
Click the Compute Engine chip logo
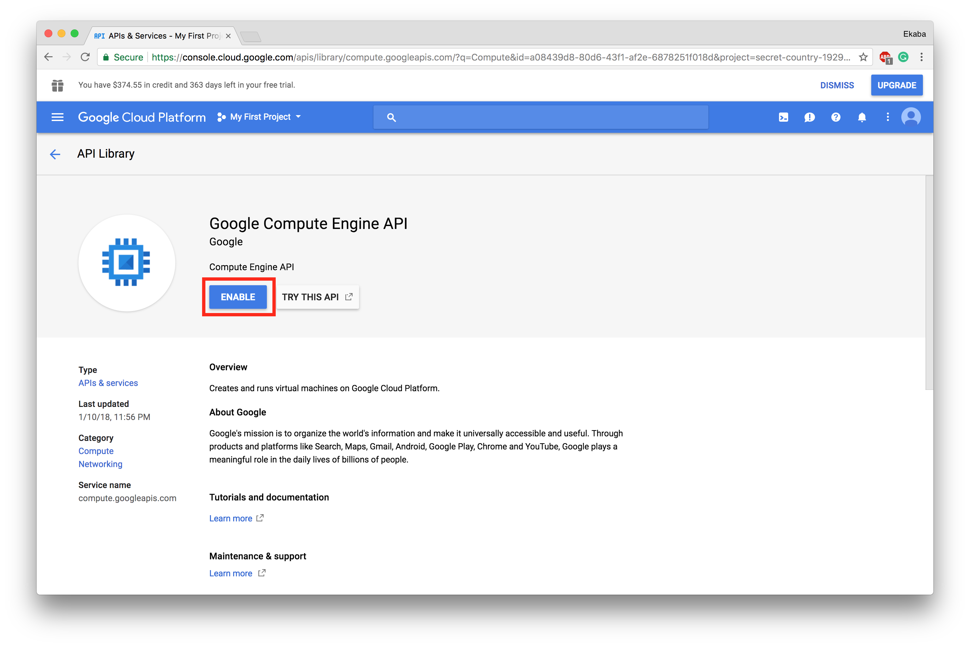(x=126, y=262)
